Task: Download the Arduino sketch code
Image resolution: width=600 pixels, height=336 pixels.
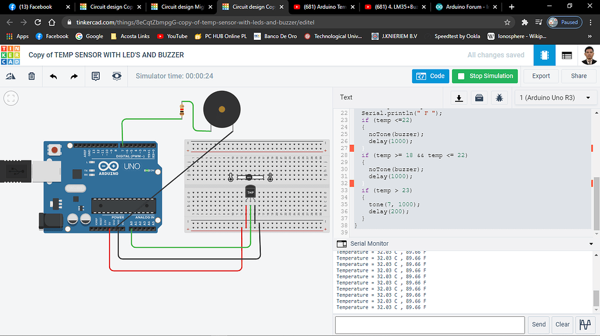Action: coord(459,98)
